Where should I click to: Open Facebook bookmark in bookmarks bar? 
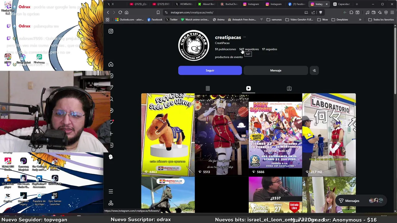click(155, 20)
